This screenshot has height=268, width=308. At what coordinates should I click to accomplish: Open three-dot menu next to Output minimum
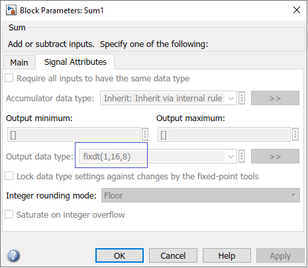[x=145, y=134]
